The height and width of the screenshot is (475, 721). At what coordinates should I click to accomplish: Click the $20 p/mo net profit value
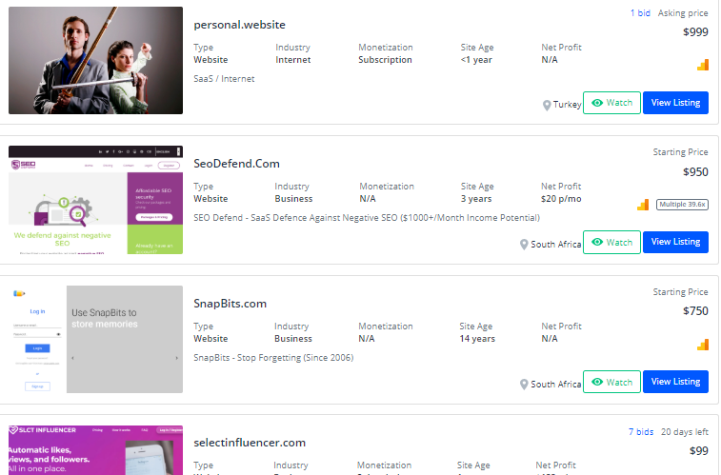(561, 199)
